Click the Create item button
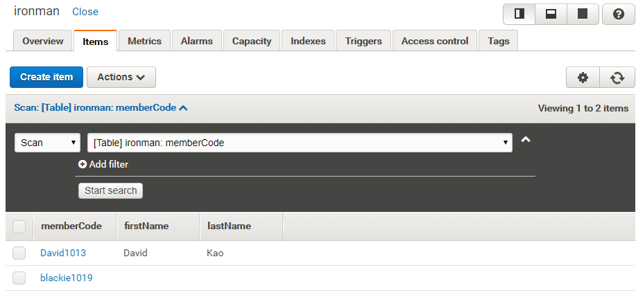 (x=46, y=78)
